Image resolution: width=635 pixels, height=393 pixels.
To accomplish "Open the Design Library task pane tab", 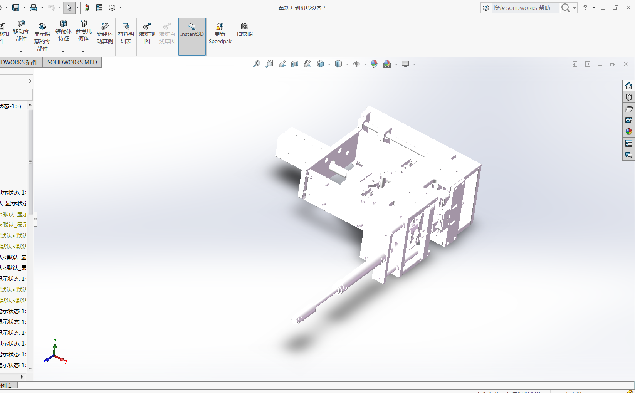I will [629, 97].
